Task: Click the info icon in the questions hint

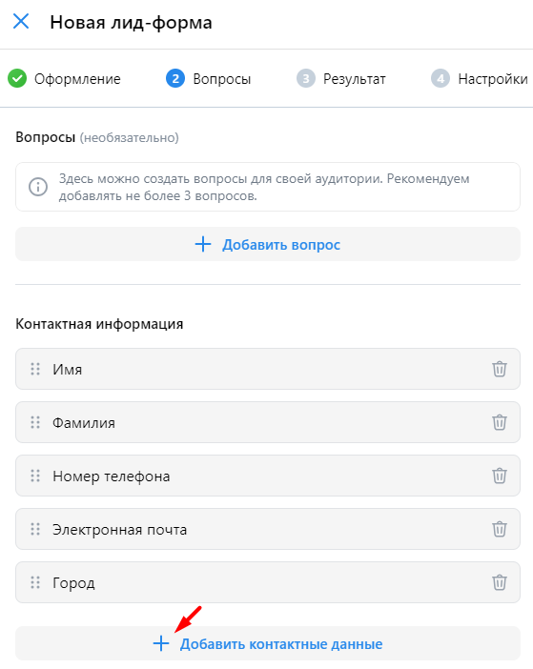Action: point(38,187)
